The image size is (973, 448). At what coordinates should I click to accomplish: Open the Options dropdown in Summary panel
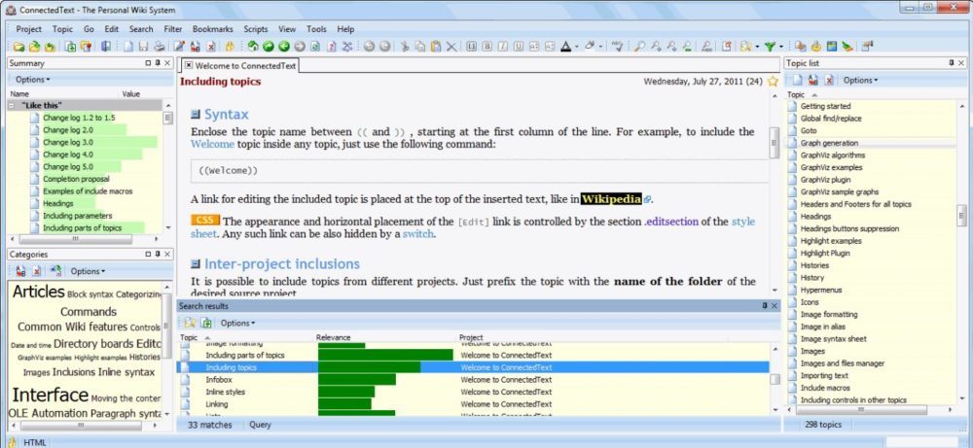tap(32, 79)
